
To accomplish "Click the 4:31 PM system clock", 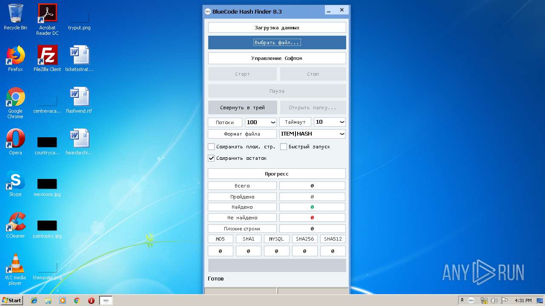I will point(523,300).
